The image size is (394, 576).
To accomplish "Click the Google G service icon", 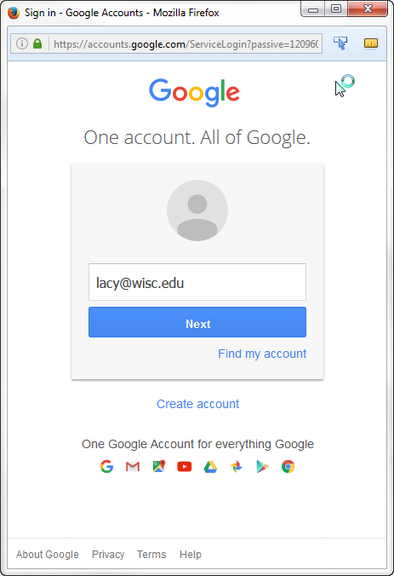I will click(106, 467).
